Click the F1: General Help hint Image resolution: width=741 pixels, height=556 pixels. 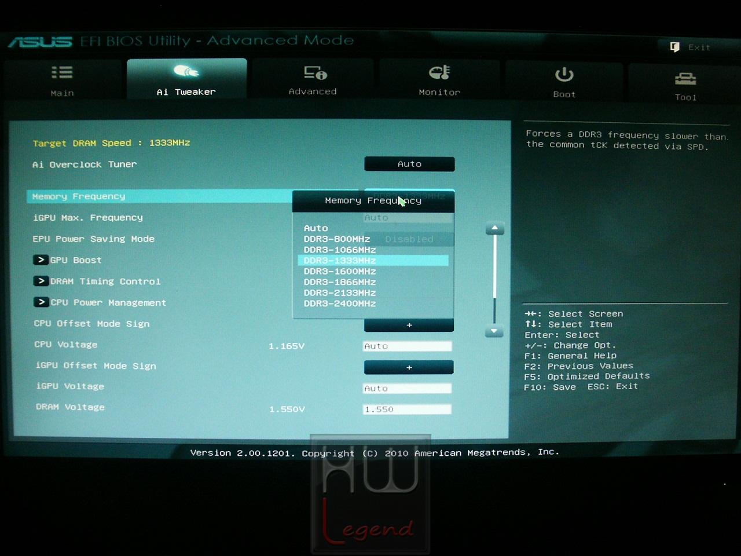coord(570,356)
